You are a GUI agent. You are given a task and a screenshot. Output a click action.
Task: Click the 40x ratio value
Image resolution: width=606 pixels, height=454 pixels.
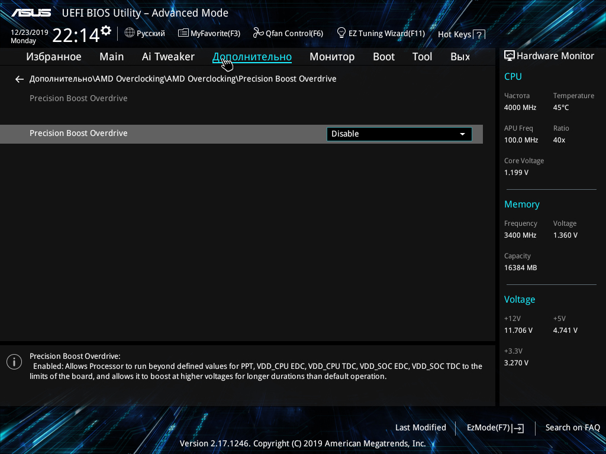[x=559, y=140]
